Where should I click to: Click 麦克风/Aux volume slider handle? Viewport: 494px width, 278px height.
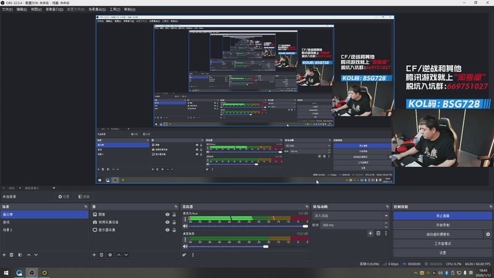pyautogui.click(x=305, y=226)
